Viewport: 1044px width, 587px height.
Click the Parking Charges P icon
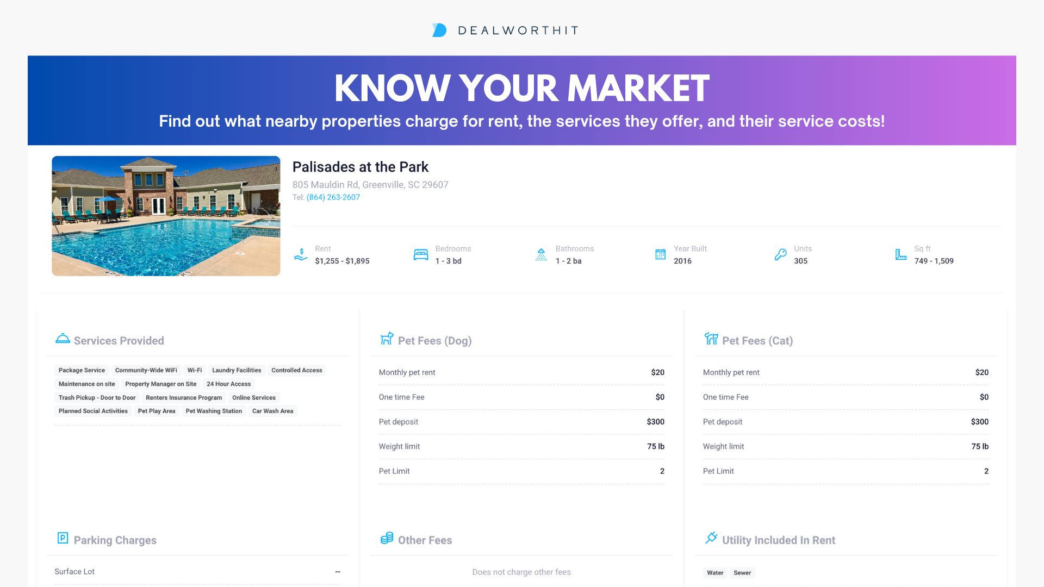[x=63, y=538]
